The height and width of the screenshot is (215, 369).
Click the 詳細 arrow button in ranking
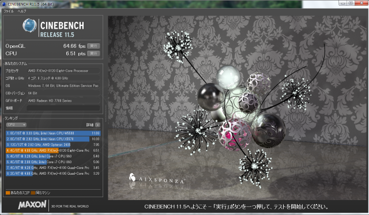click(x=97, y=125)
